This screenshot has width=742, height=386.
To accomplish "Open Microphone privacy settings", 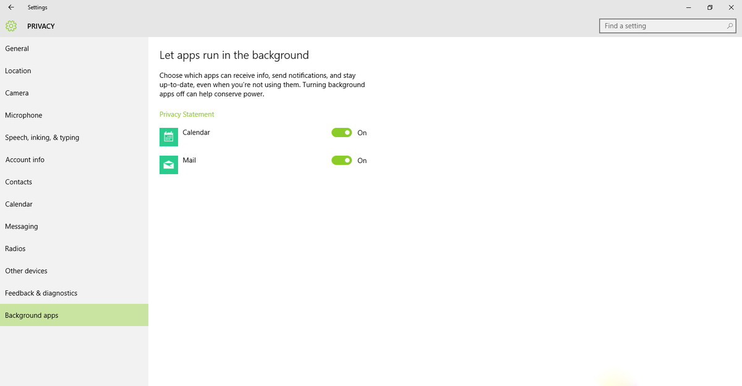I will [23, 115].
